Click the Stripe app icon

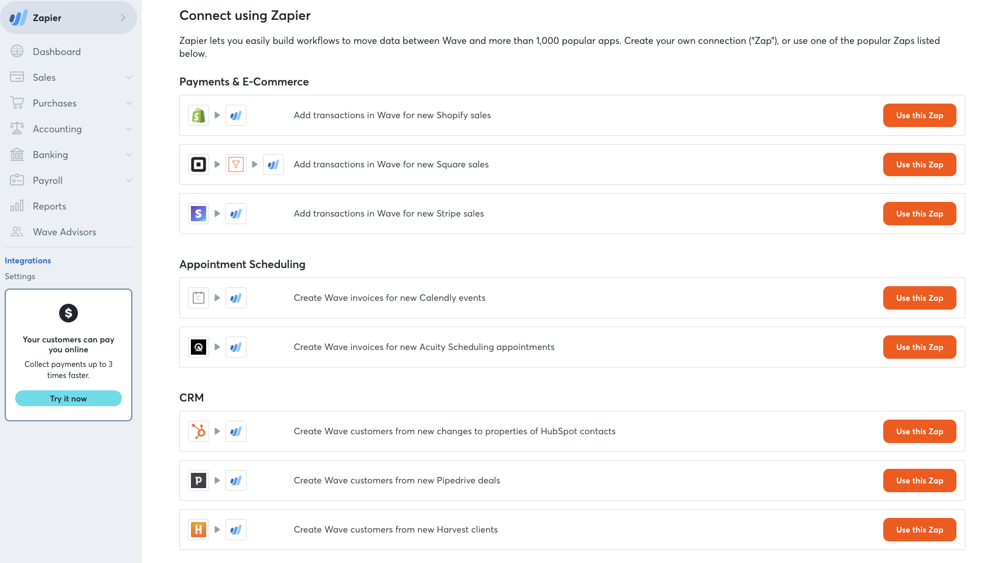tap(199, 214)
